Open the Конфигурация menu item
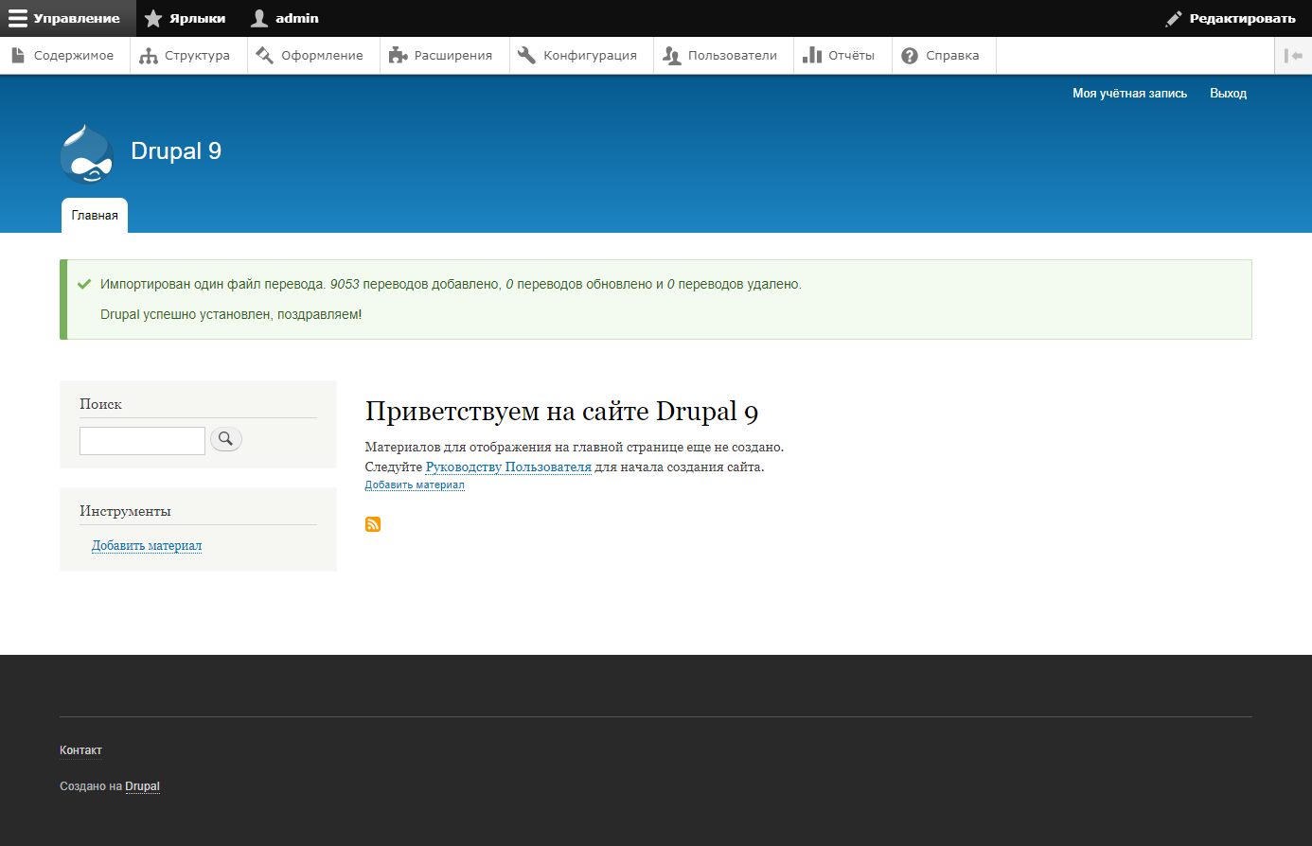The image size is (1312, 846). pyautogui.click(x=581, y=56)
